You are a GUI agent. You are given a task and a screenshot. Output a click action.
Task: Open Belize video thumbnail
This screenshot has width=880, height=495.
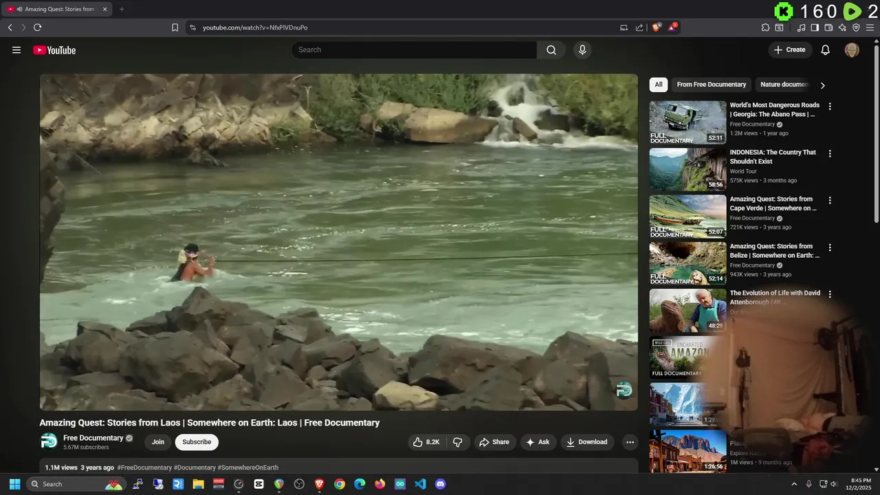[687, 263]
